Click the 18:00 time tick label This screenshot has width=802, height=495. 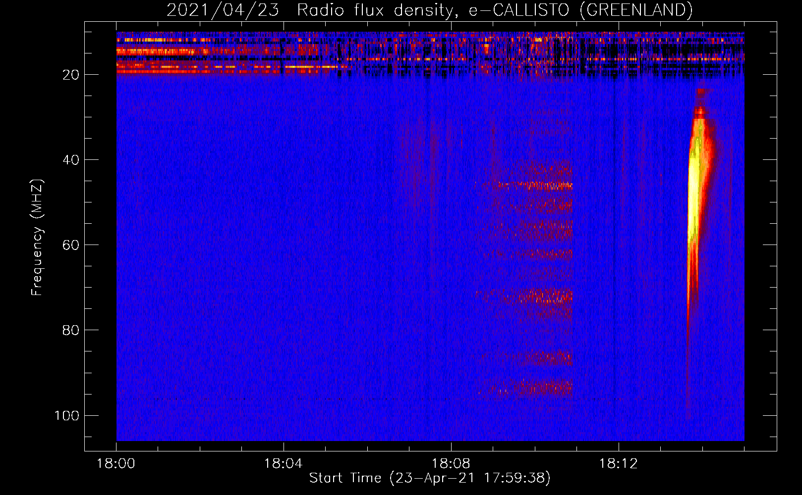pos(116,464)
